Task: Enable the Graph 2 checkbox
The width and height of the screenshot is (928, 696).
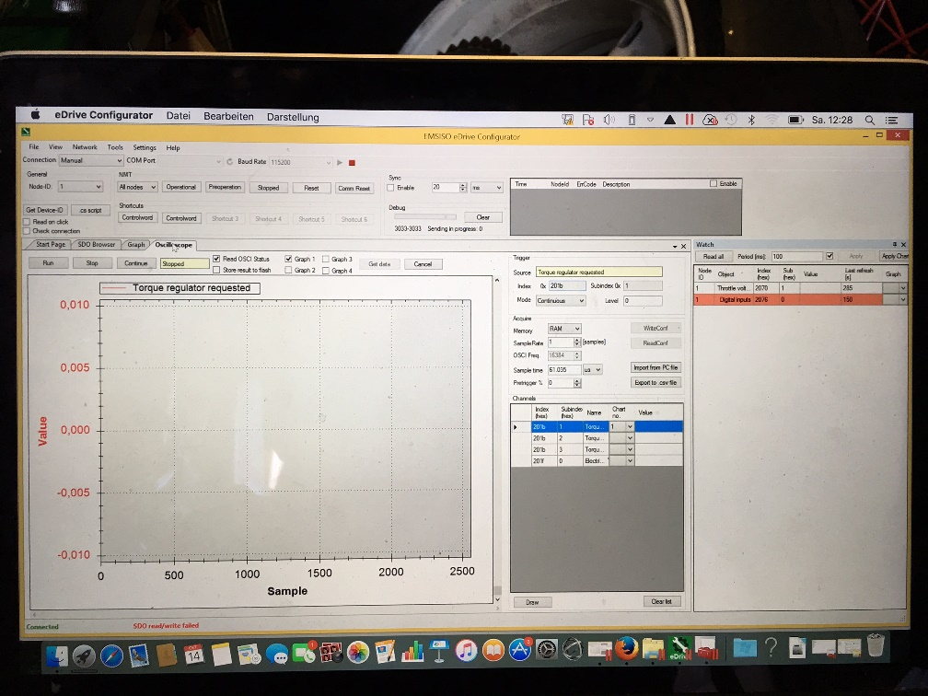Action: point(289,271)
